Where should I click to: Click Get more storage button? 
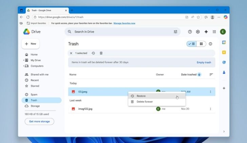(39, 121)
